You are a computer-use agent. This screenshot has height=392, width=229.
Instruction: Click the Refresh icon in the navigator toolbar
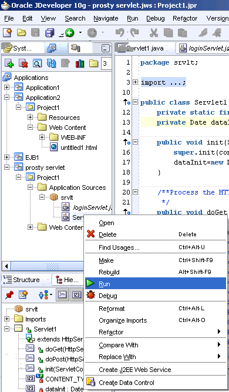pos(52,63)
